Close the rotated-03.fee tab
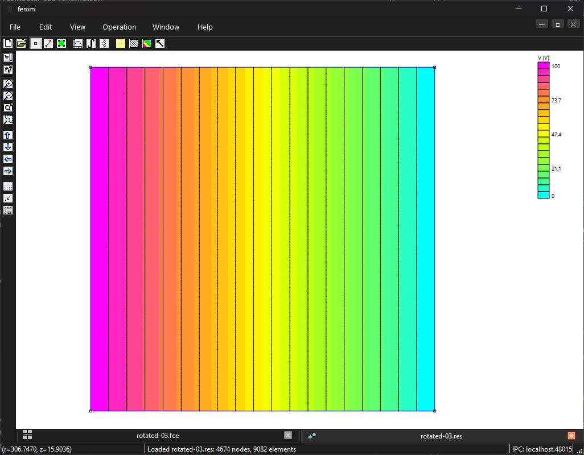Image resolution: width=584 pixels, height=455 pixels. point(288,435)
